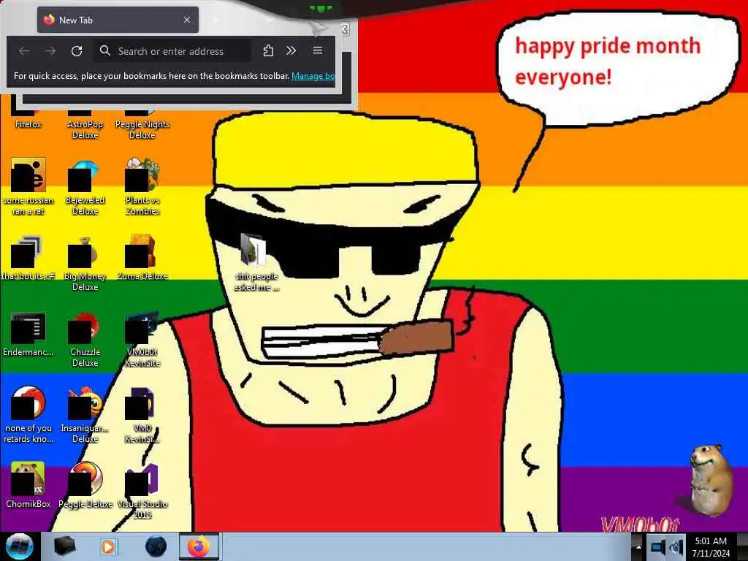Go back in Firefox
This screenshot has height=561, width=748.
(24, 51)
